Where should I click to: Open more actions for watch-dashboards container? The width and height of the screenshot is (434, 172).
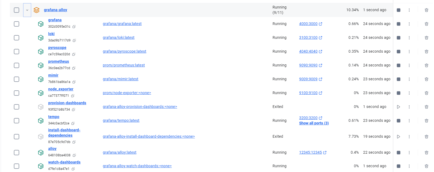tap(409, 166)
